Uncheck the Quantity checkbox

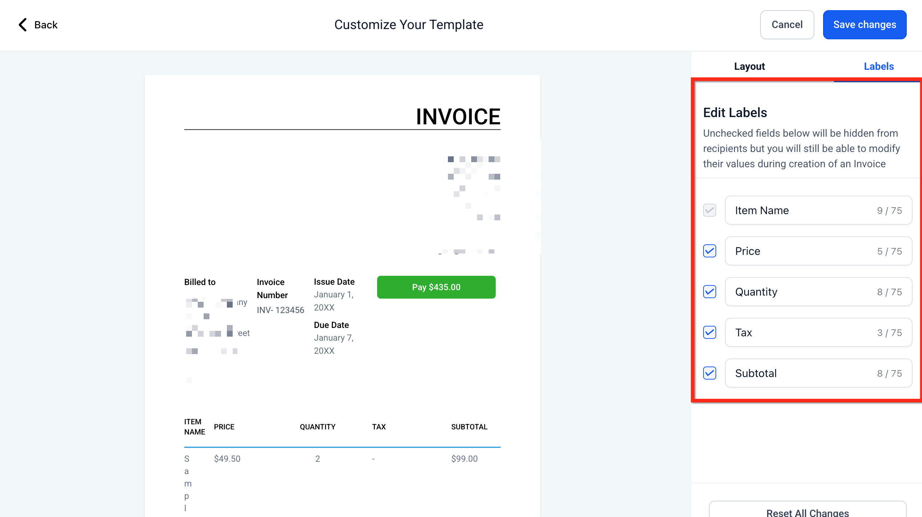click(709, 292)
